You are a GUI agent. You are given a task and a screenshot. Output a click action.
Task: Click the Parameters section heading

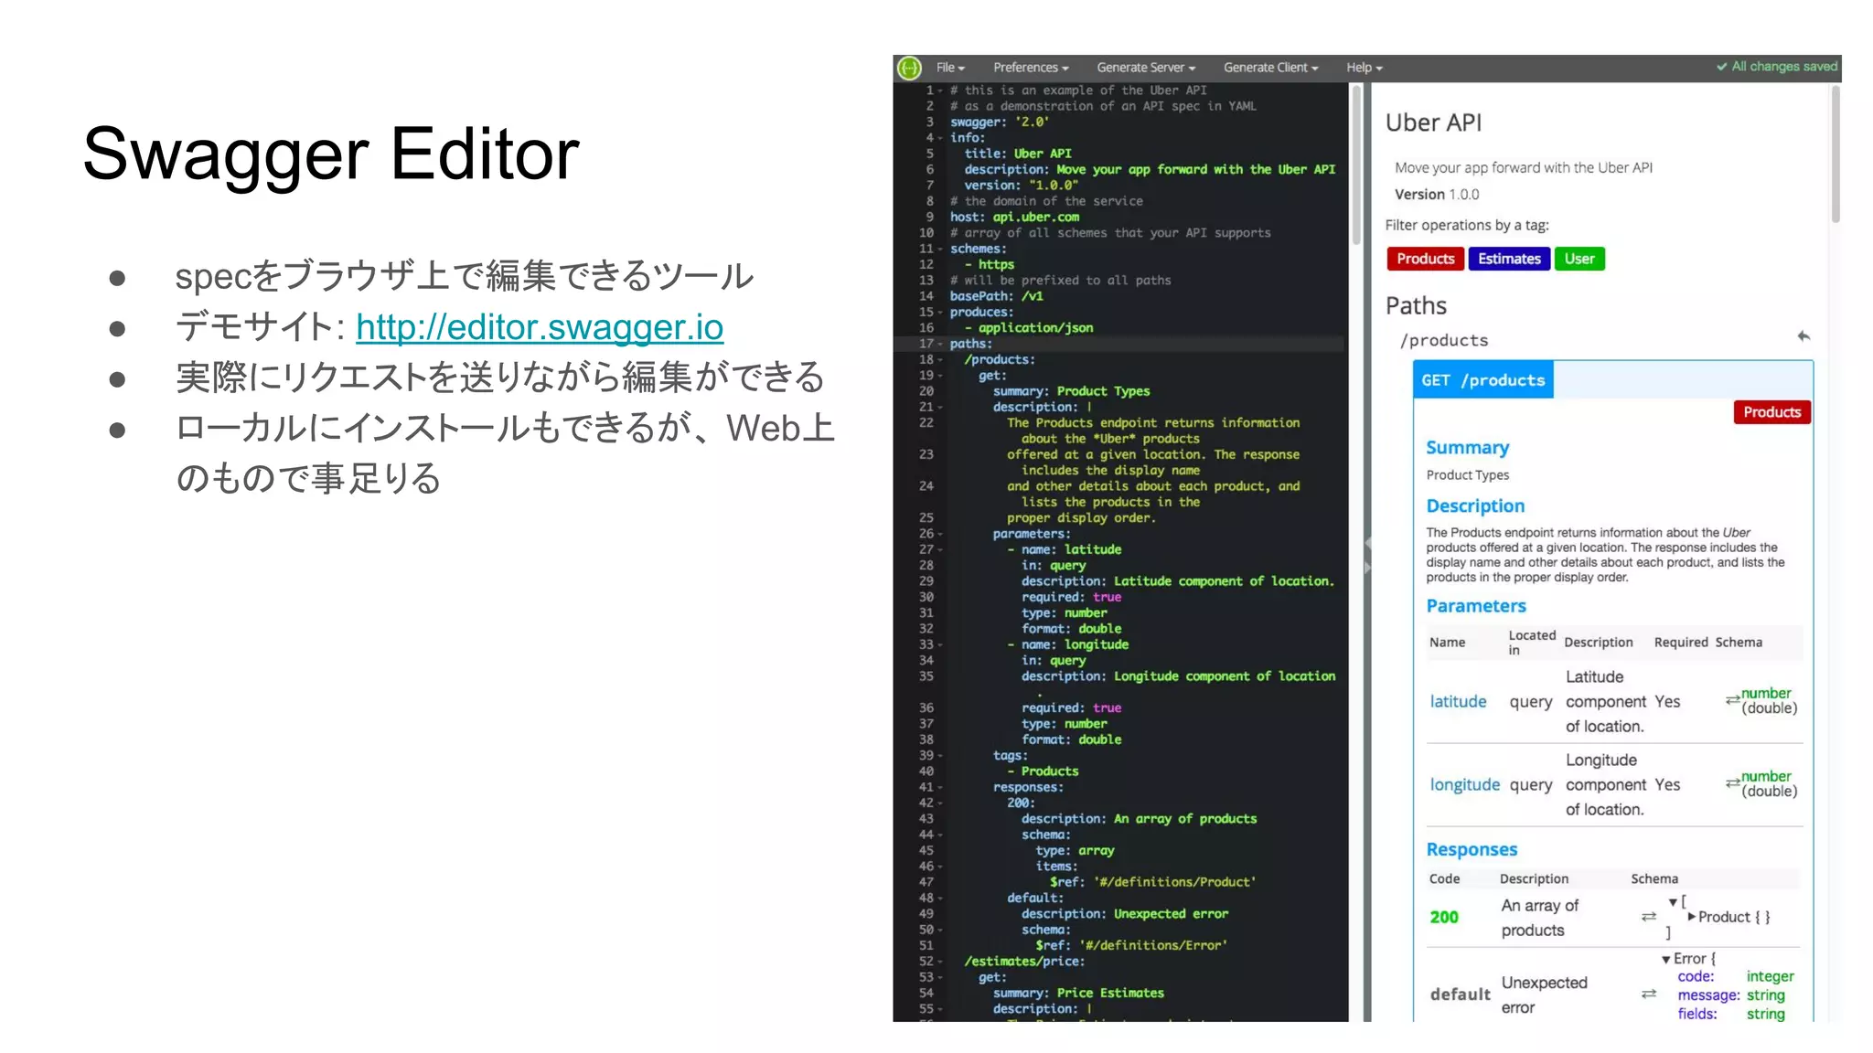(x=1476, y=606)
